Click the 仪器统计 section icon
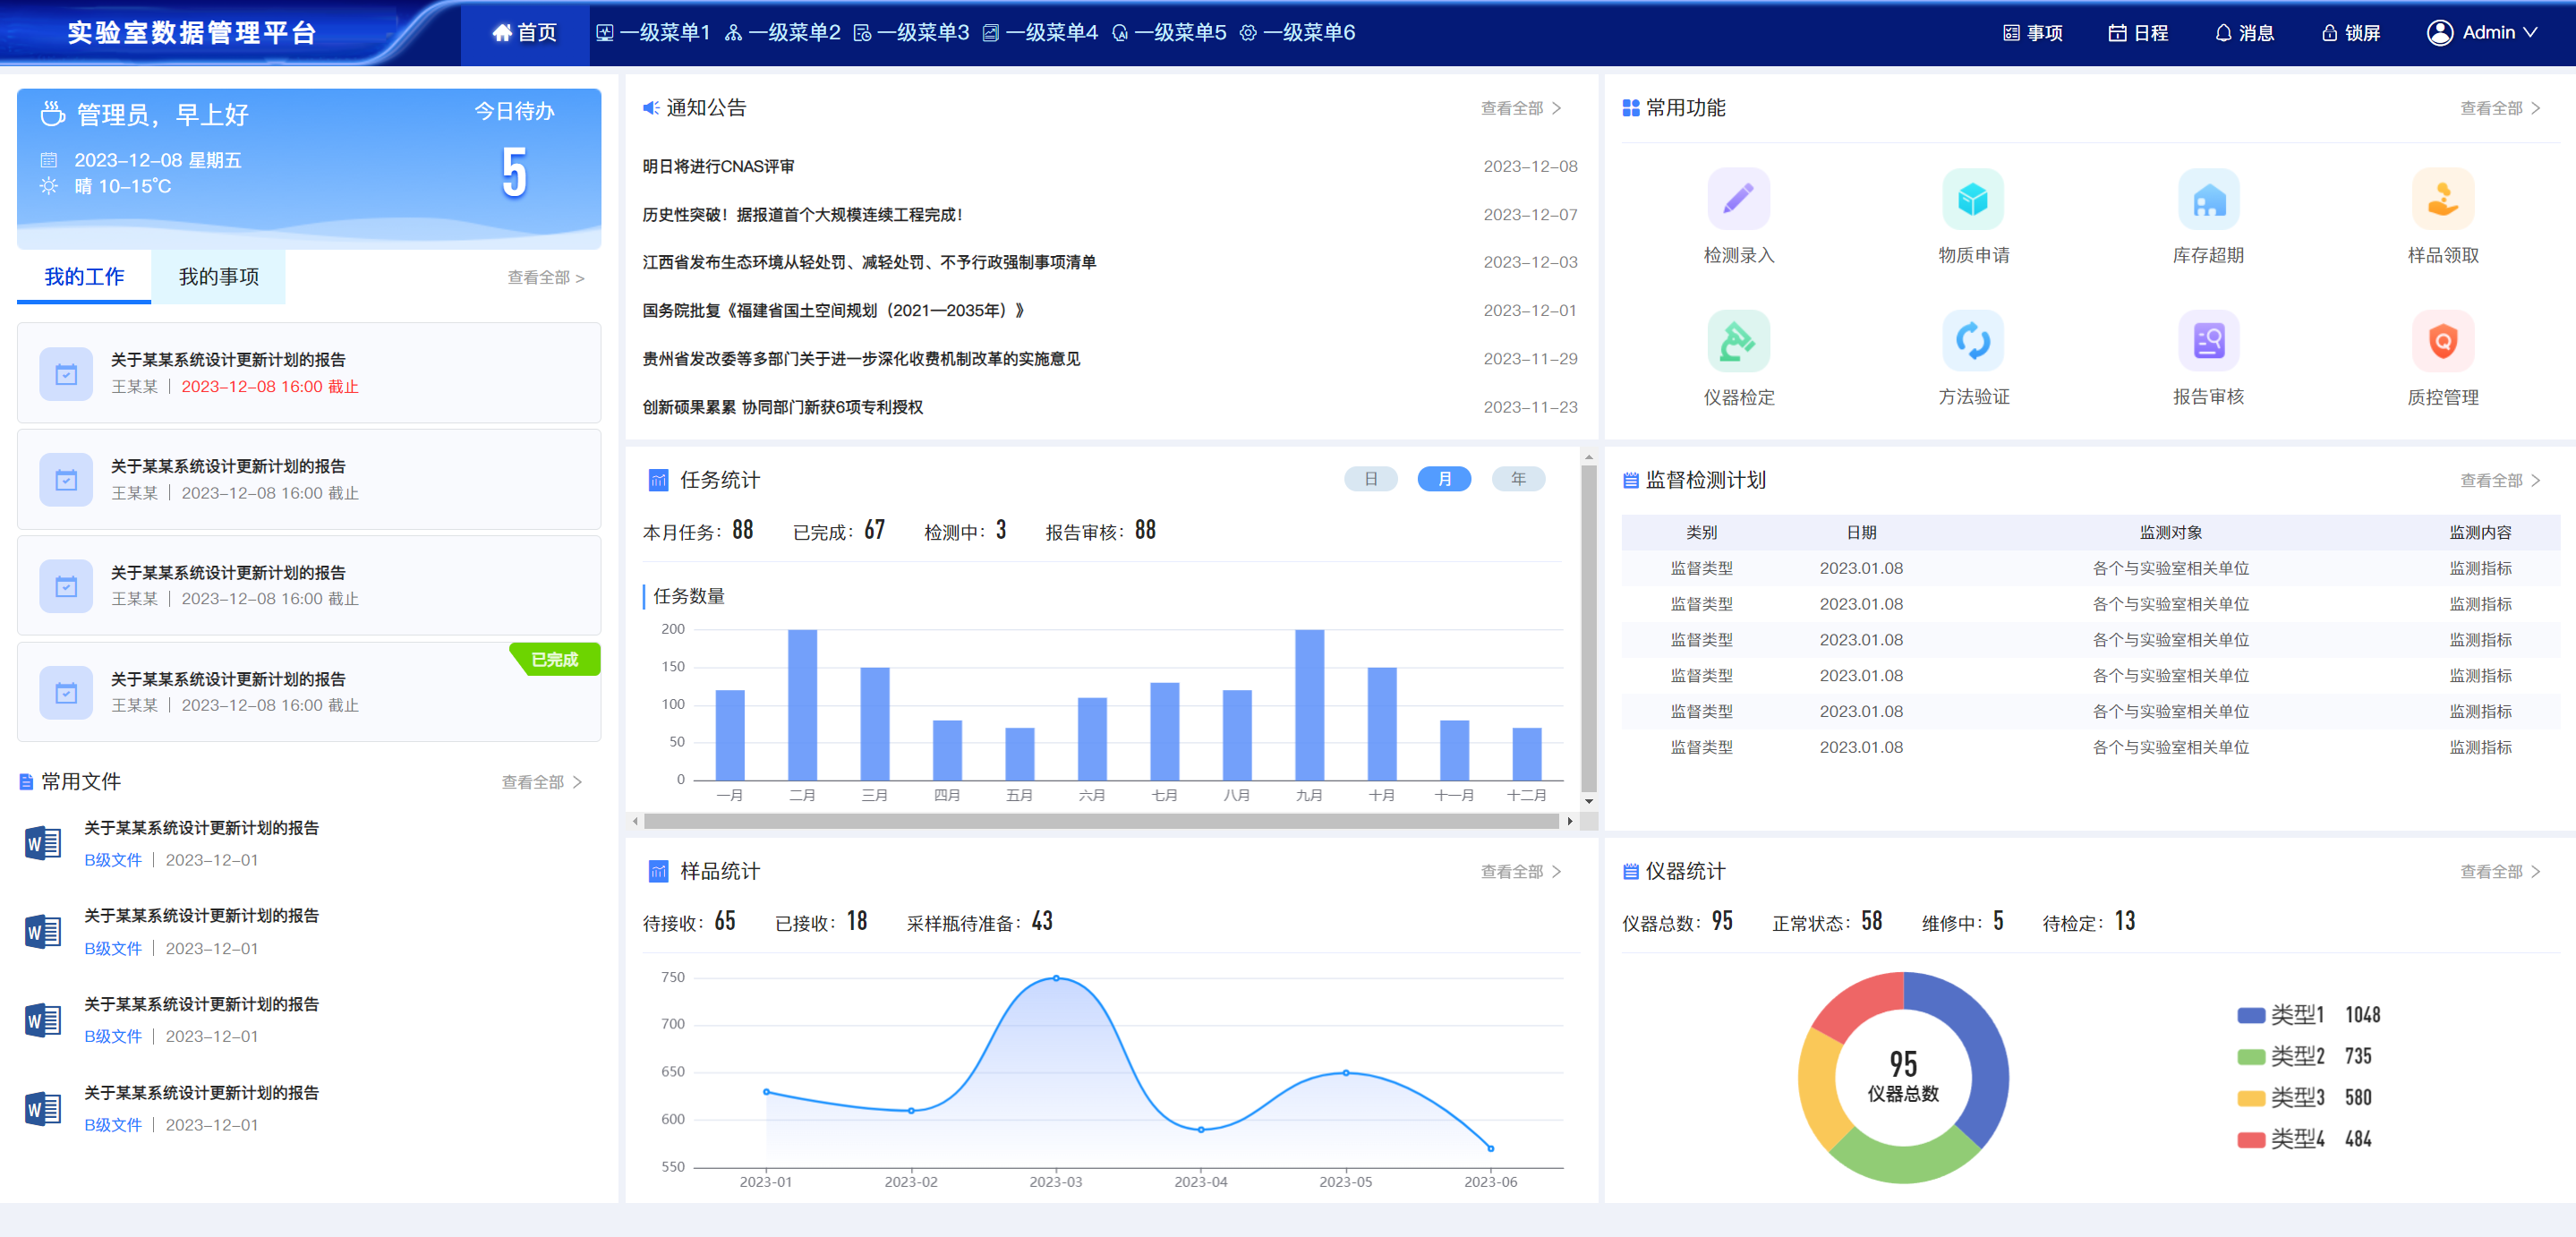 [1630, 872]
